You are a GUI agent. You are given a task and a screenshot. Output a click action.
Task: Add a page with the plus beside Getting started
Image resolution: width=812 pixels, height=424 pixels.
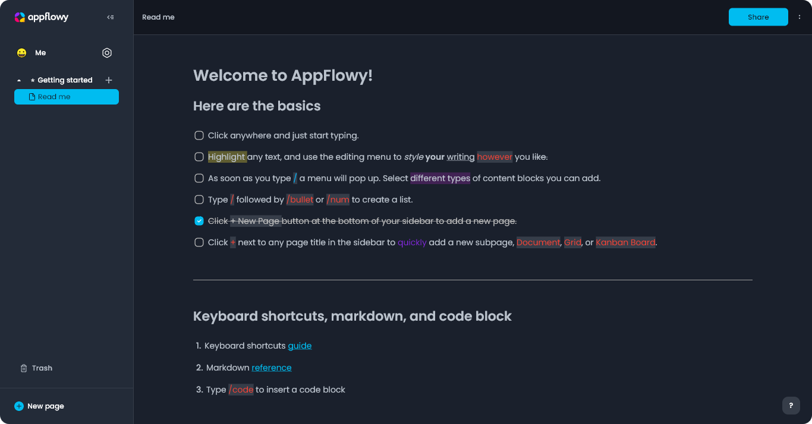(109, 80)
